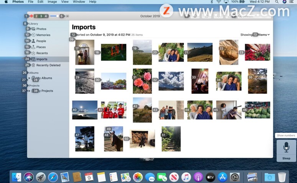
Task: Open FaceTime from the Dock
Action: pos(162,177)
